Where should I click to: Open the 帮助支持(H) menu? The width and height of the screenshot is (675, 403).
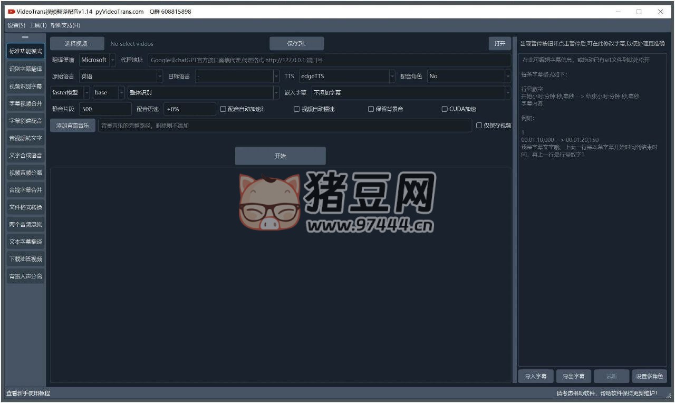65,25
